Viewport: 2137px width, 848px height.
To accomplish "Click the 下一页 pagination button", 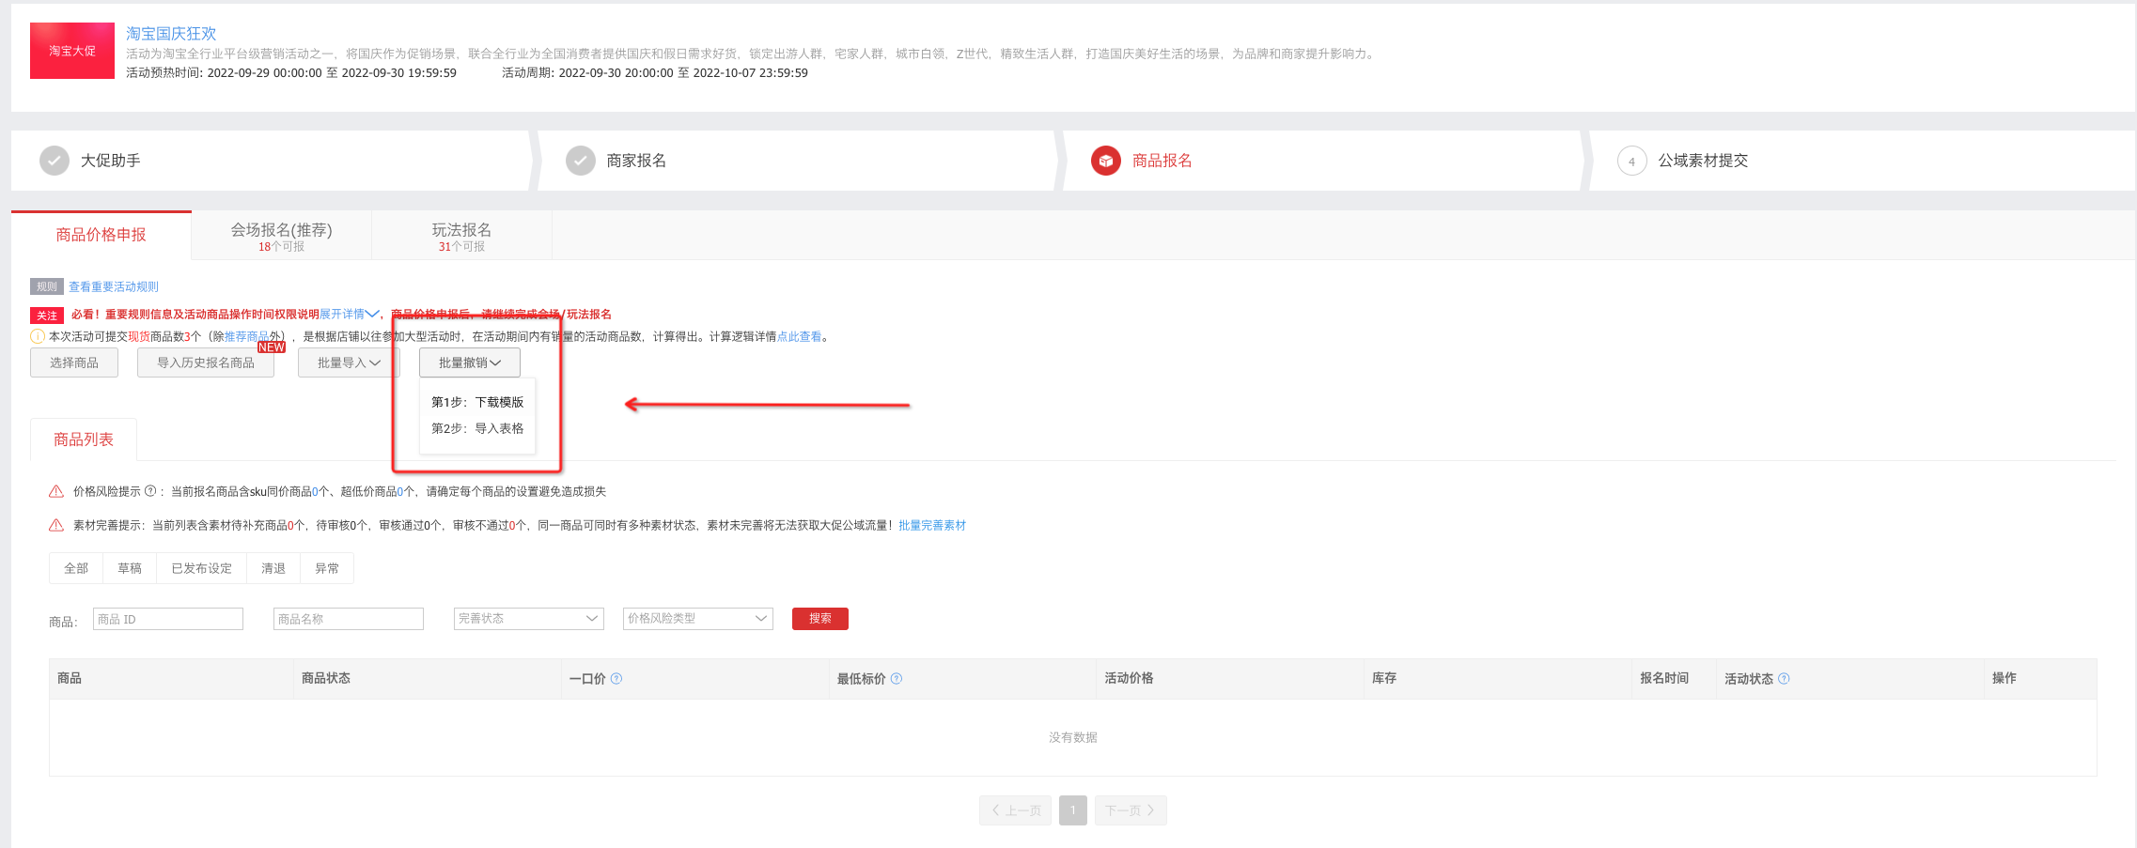I will click(x=1131, y=810).
